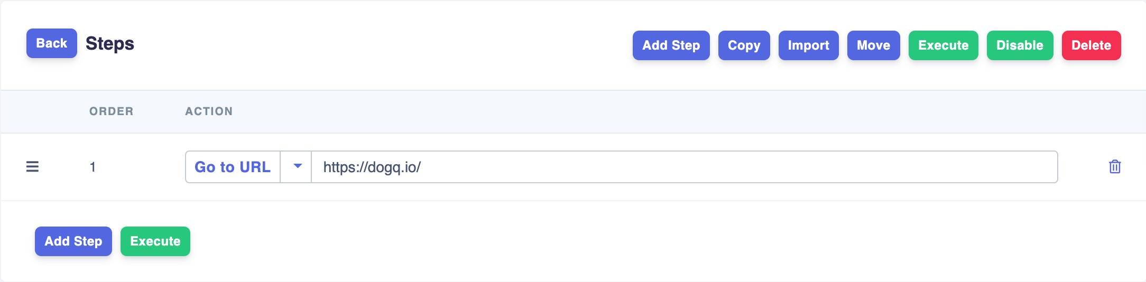
Task: Open the action type dropdown arrow
Action: (x=297, y=167)
